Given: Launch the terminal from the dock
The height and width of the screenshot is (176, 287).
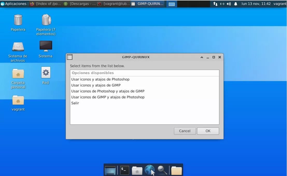Looking at the screenshot, I should click(124, 170).
